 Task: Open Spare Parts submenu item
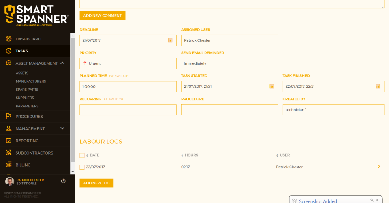[27, 90]
